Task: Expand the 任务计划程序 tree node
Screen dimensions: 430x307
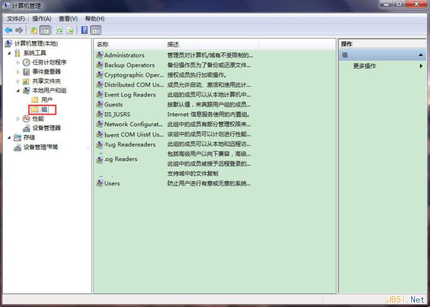Action: [18, 63]
